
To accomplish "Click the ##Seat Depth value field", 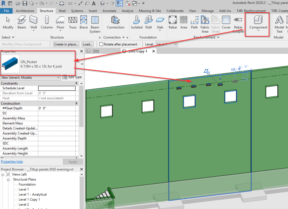I will pos(57,108).
